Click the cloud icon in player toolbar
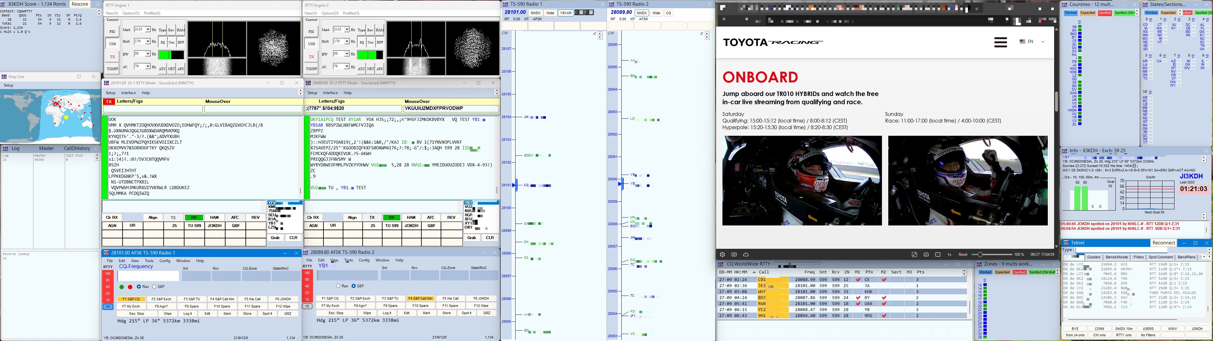1213x341 pixels. [746, 254]
